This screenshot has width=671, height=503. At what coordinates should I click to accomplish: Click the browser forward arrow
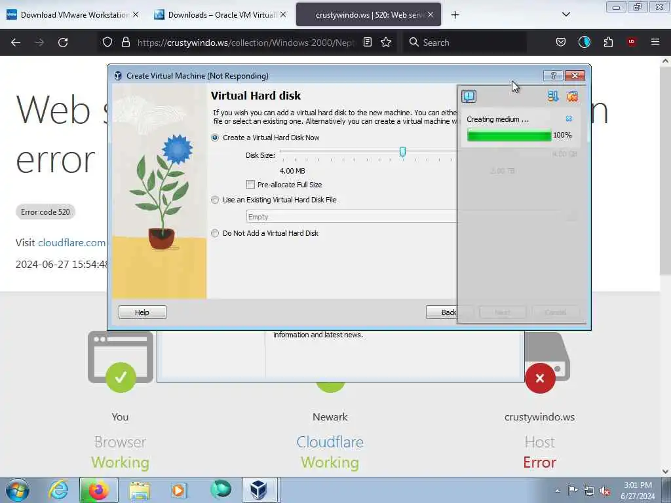39,43
